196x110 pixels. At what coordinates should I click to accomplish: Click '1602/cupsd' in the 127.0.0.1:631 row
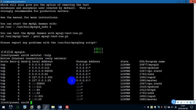tap(148, 77)
